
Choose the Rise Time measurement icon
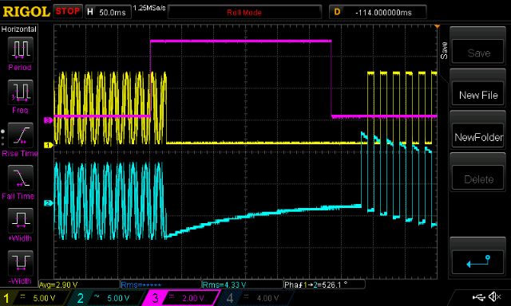[x=20, y=135]
